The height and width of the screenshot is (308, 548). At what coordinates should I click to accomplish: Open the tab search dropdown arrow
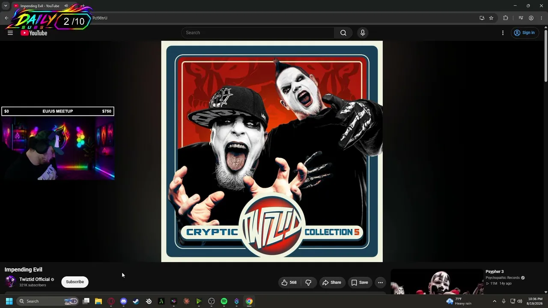6,6
